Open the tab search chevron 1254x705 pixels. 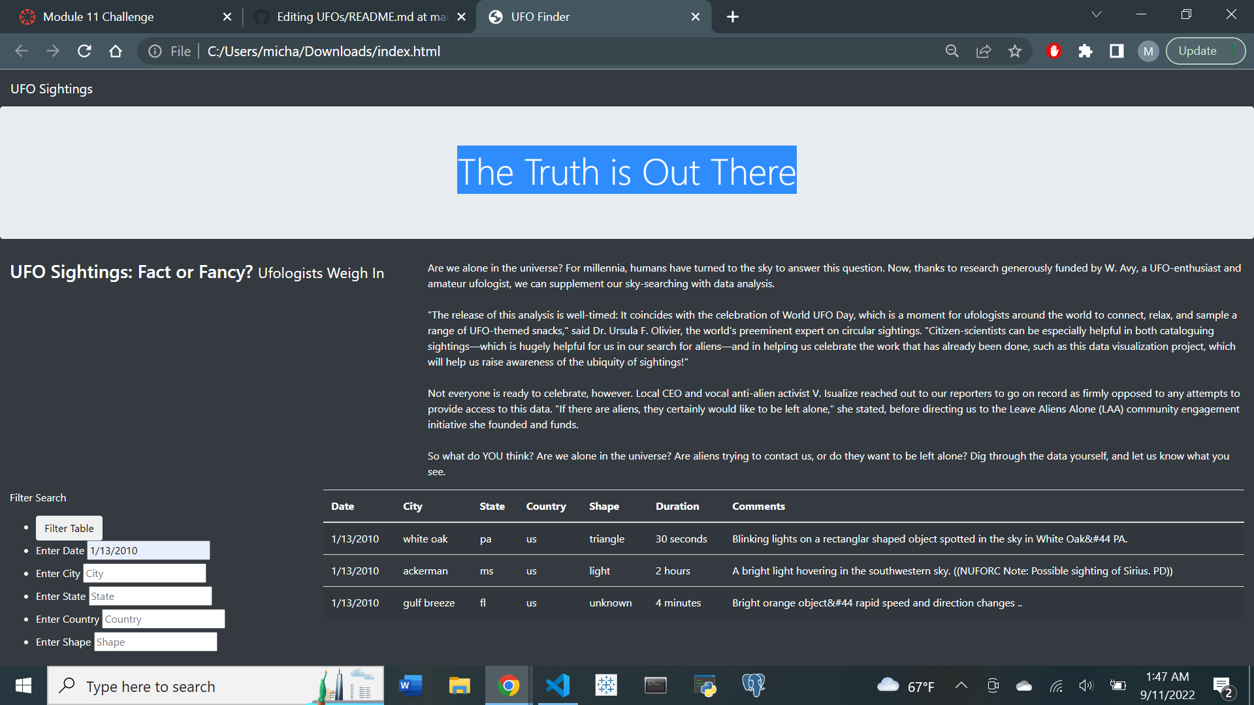tap(1096, 14)
